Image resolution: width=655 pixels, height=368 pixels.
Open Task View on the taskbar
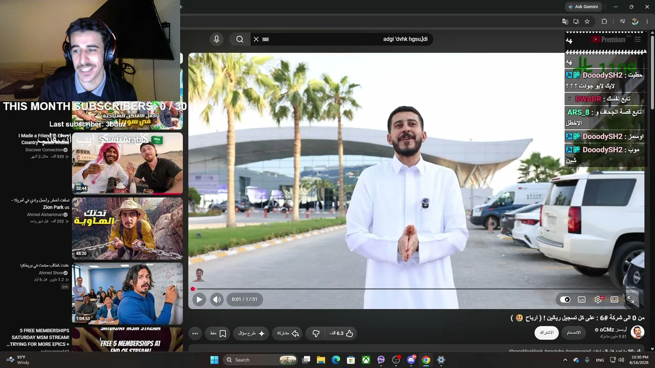[306, 360]
